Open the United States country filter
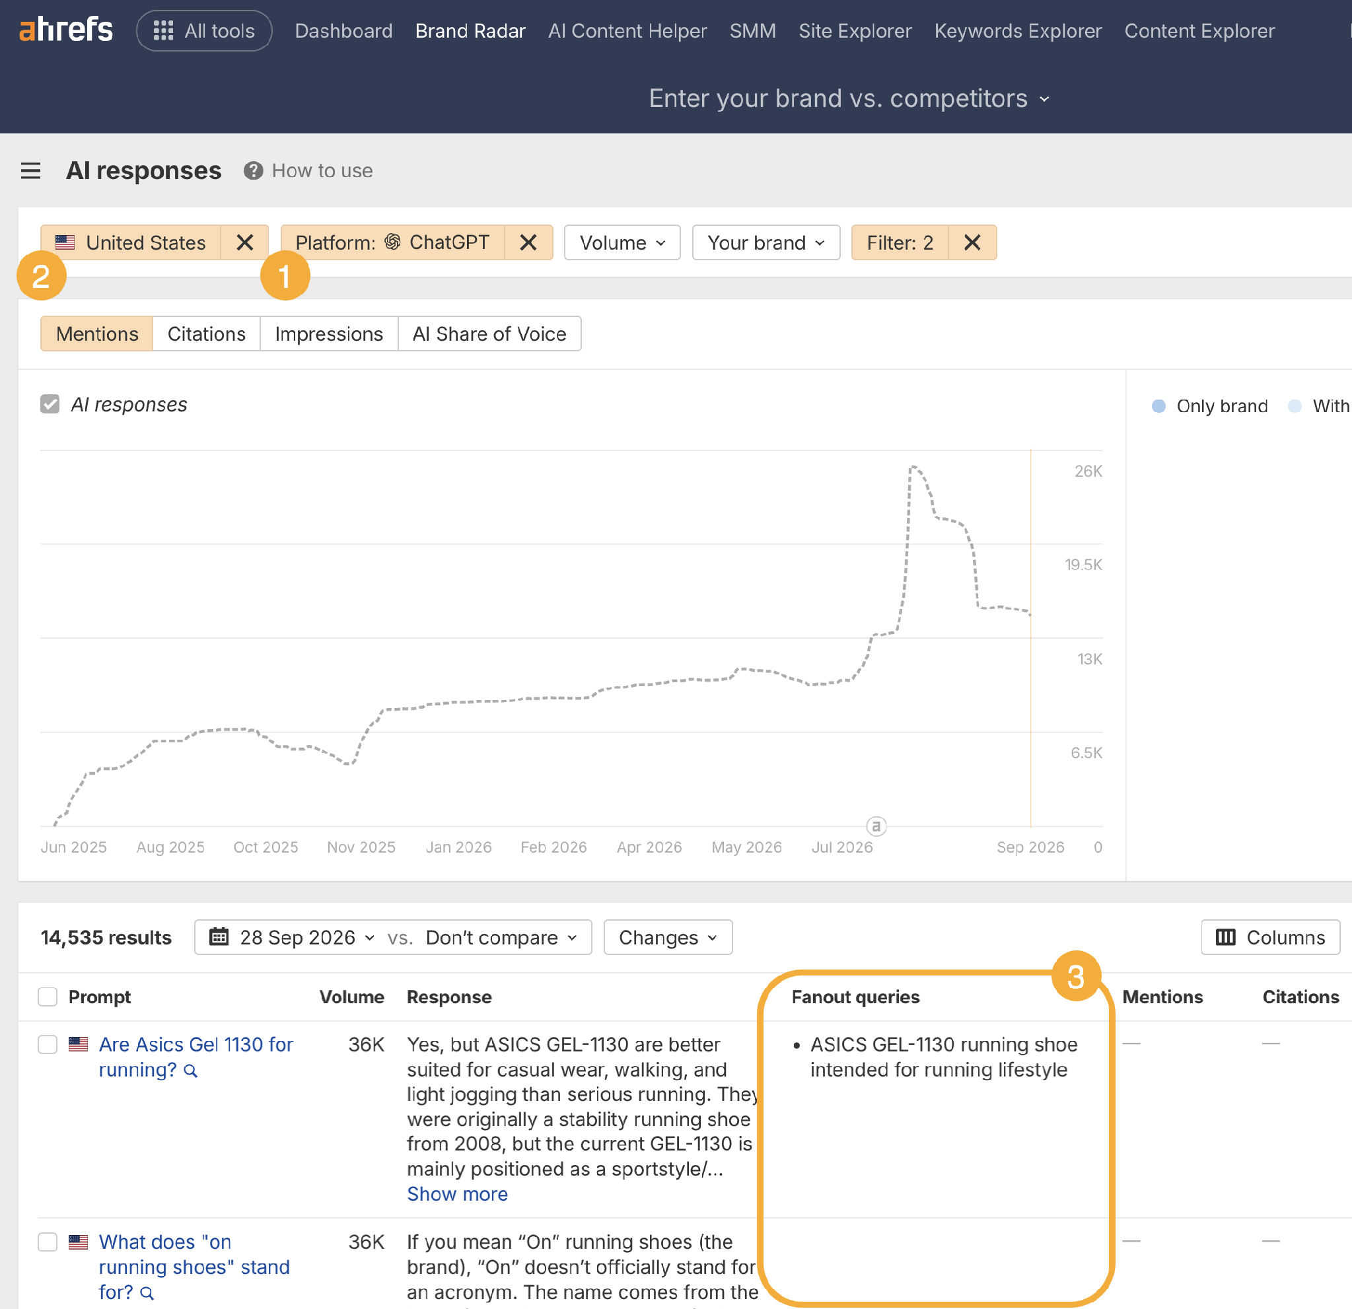 click(x=130, y=242)
